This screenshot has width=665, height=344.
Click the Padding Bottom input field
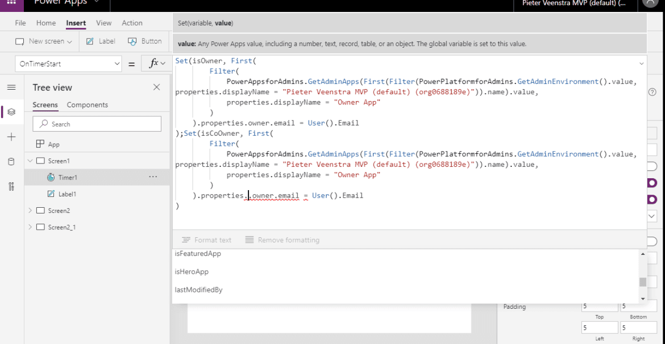point(638,306)
